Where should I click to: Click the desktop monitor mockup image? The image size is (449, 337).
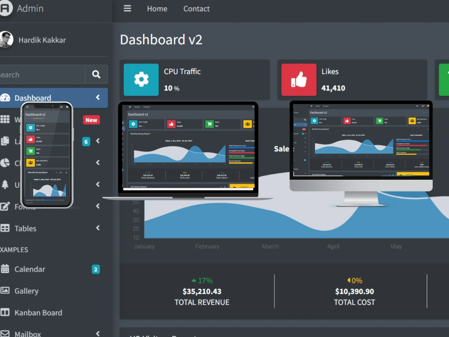click(361, 153)
